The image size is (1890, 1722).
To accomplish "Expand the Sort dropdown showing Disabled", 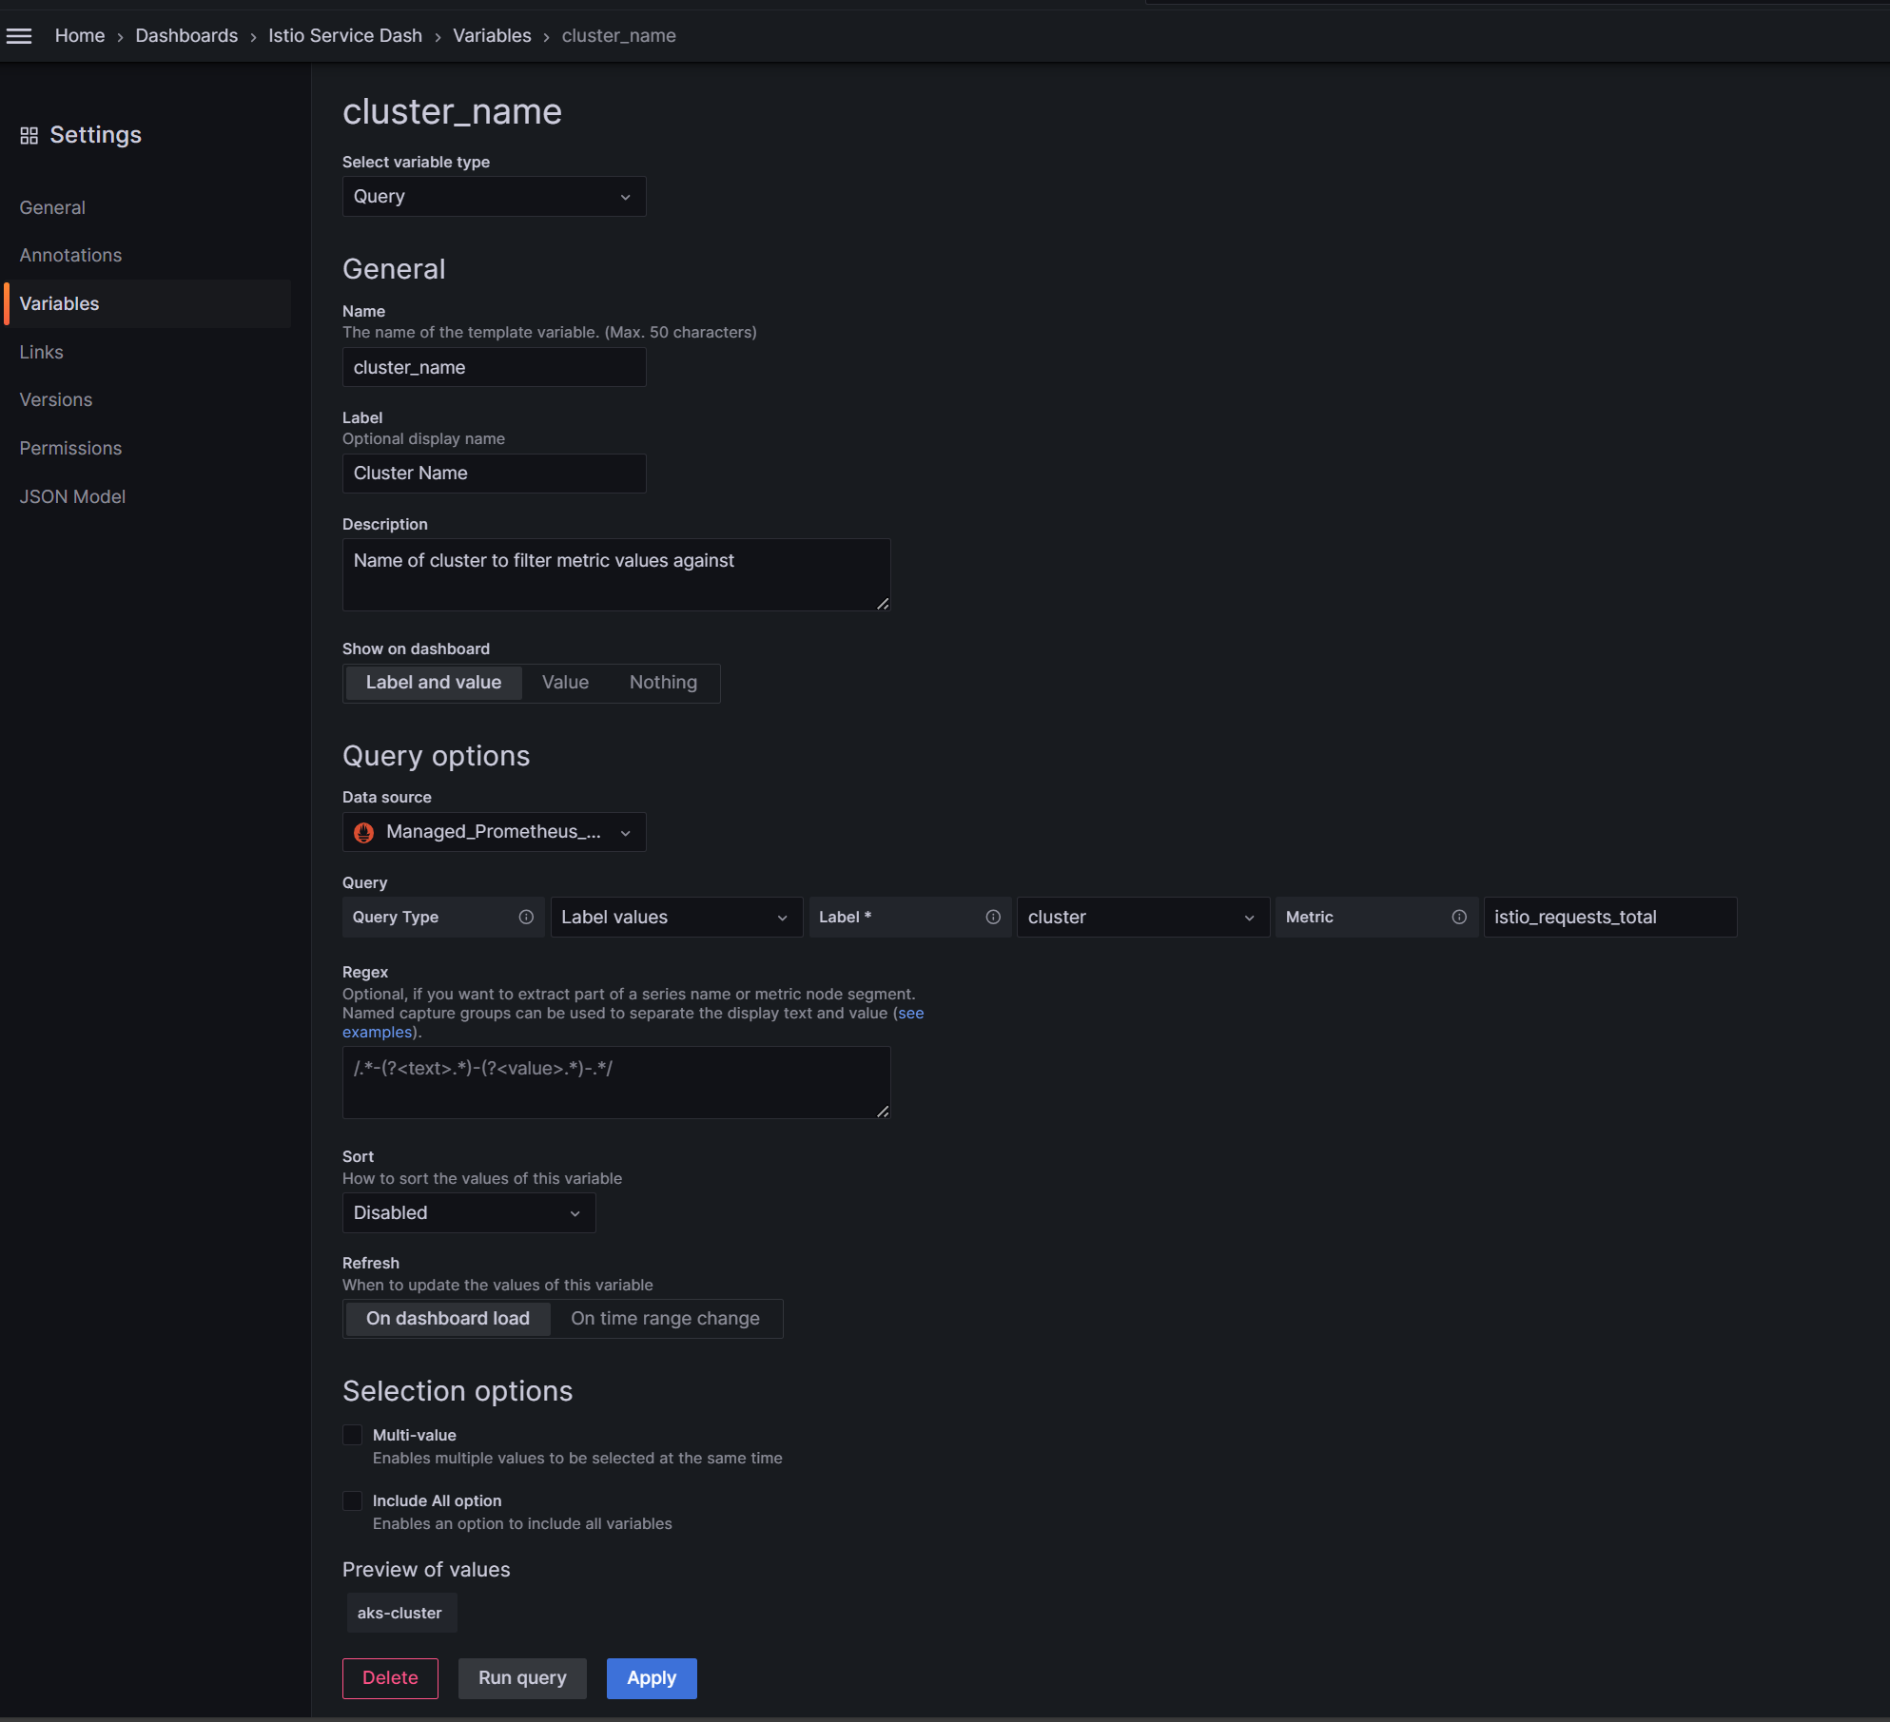I will pyautogui.click(x=468, y=1213).
